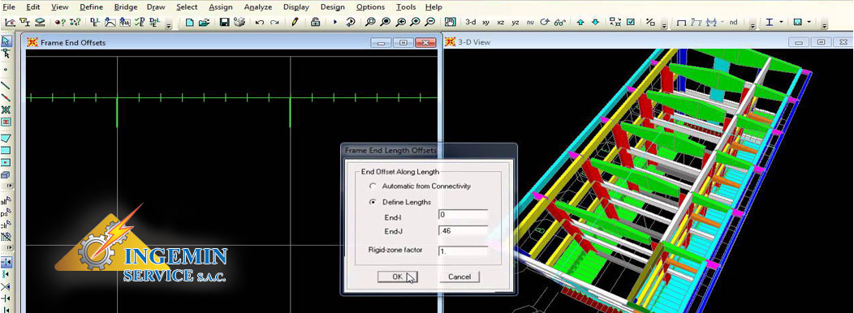Expand toolbar overflow after display icons
The height and width of the screenshot is (313, 854).
[664, 24]
